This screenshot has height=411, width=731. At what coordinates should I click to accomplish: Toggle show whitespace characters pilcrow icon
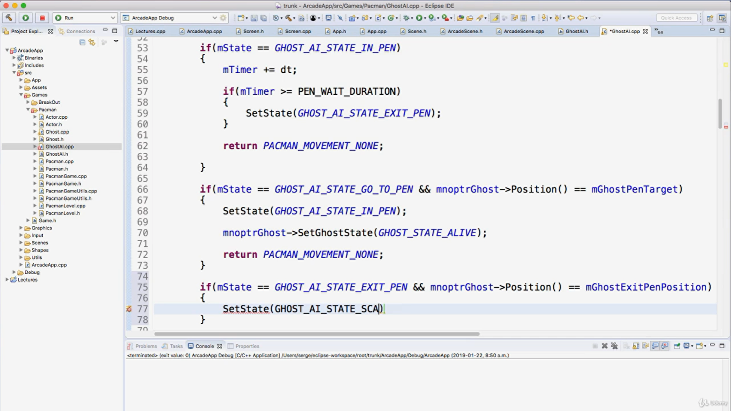[x=533, y=18]
